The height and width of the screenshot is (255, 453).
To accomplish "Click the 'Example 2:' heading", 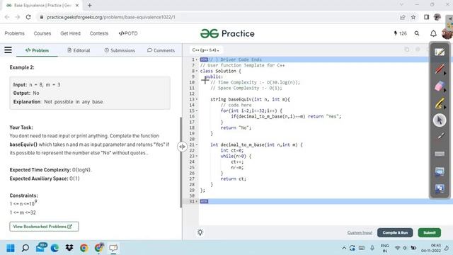I will [22, 67].
